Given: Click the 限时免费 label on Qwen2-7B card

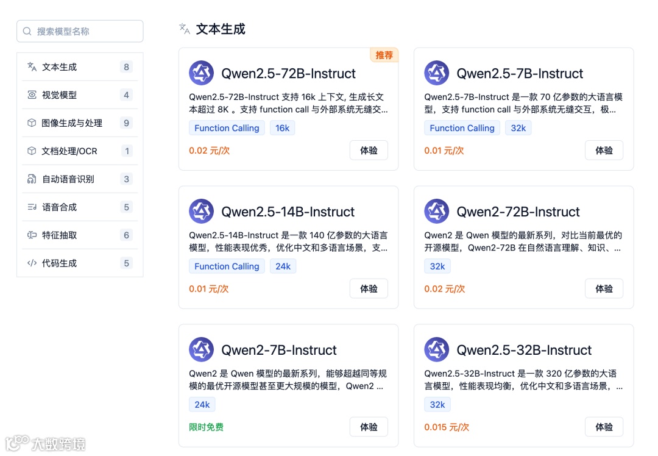Looking at the screenshot, I should 206,427.
